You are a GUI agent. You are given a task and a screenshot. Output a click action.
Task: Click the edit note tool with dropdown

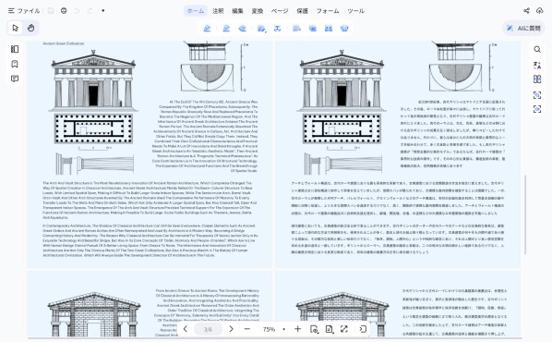[261, 29]
